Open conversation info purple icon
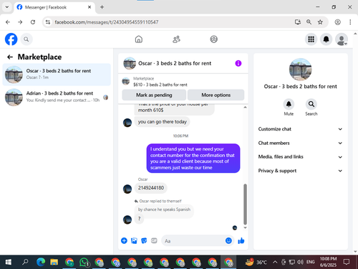358x269 pixels. (238, 63)
